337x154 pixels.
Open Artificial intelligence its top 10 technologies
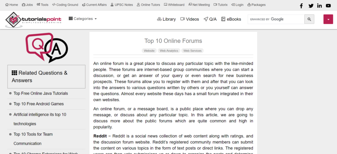pos(40,119)
